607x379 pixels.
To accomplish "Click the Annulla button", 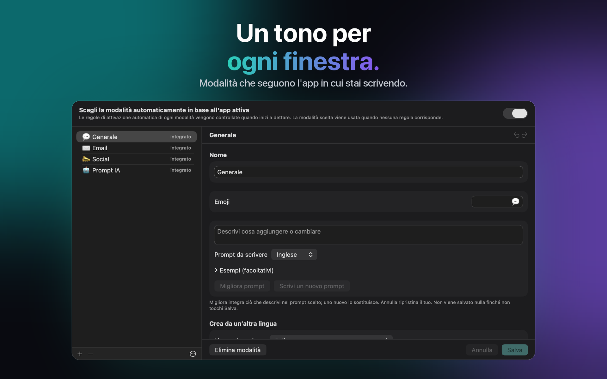I will 482,350.
